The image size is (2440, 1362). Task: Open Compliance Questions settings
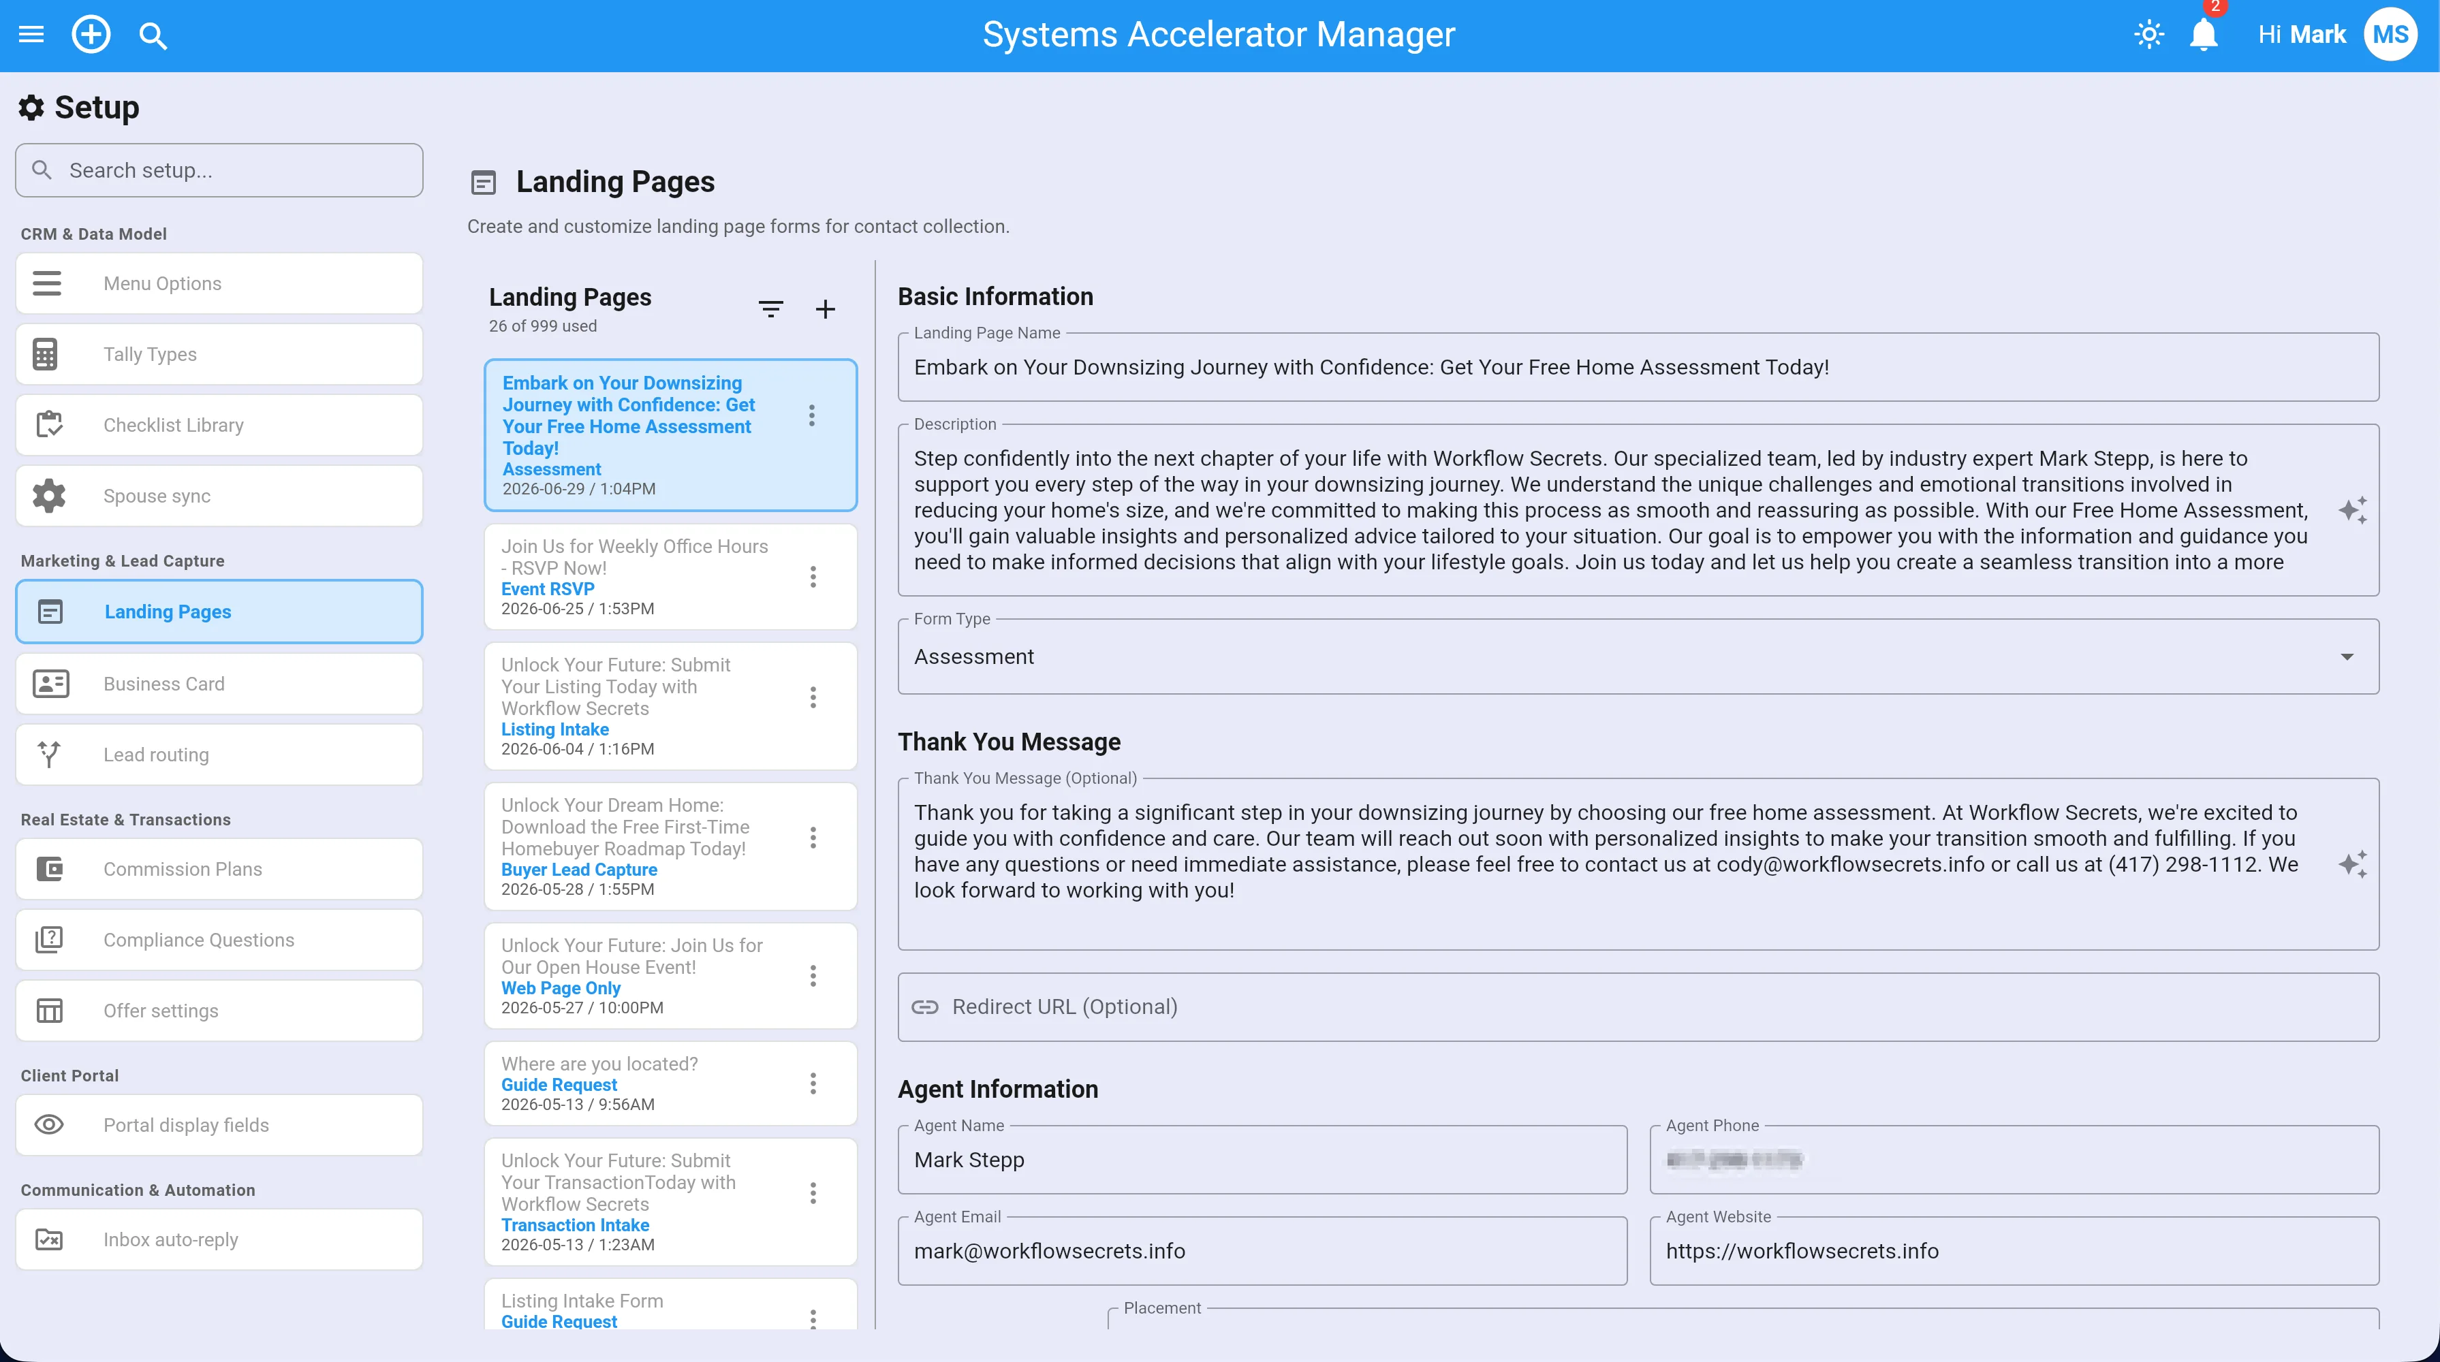point(219,940)
